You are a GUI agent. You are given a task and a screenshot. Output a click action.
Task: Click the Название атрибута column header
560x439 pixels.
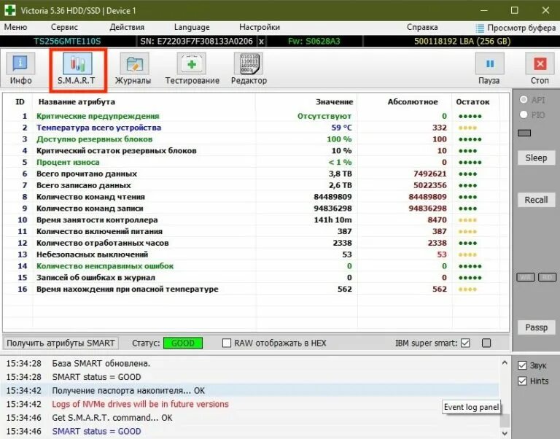click(x=77, y=102)
